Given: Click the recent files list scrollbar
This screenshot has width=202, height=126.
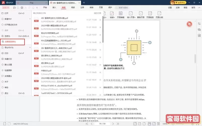Looking at the screenshot, I should tap(103, 29).
